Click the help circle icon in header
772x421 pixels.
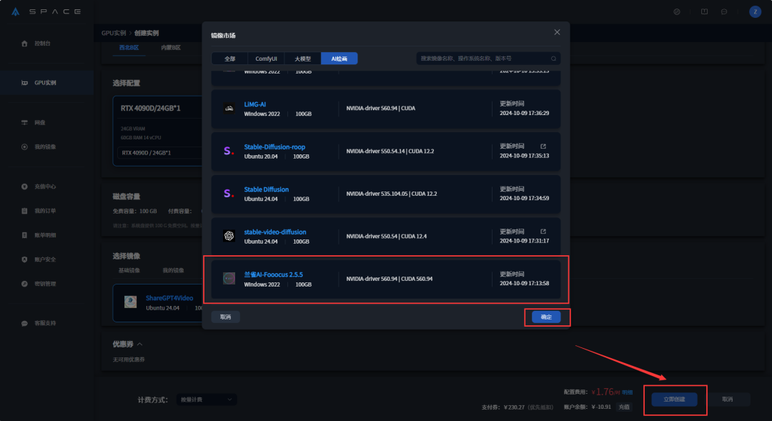click(677, 12)
